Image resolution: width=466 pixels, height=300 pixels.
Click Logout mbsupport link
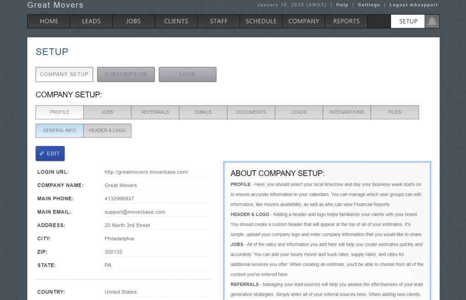point(414,5)
